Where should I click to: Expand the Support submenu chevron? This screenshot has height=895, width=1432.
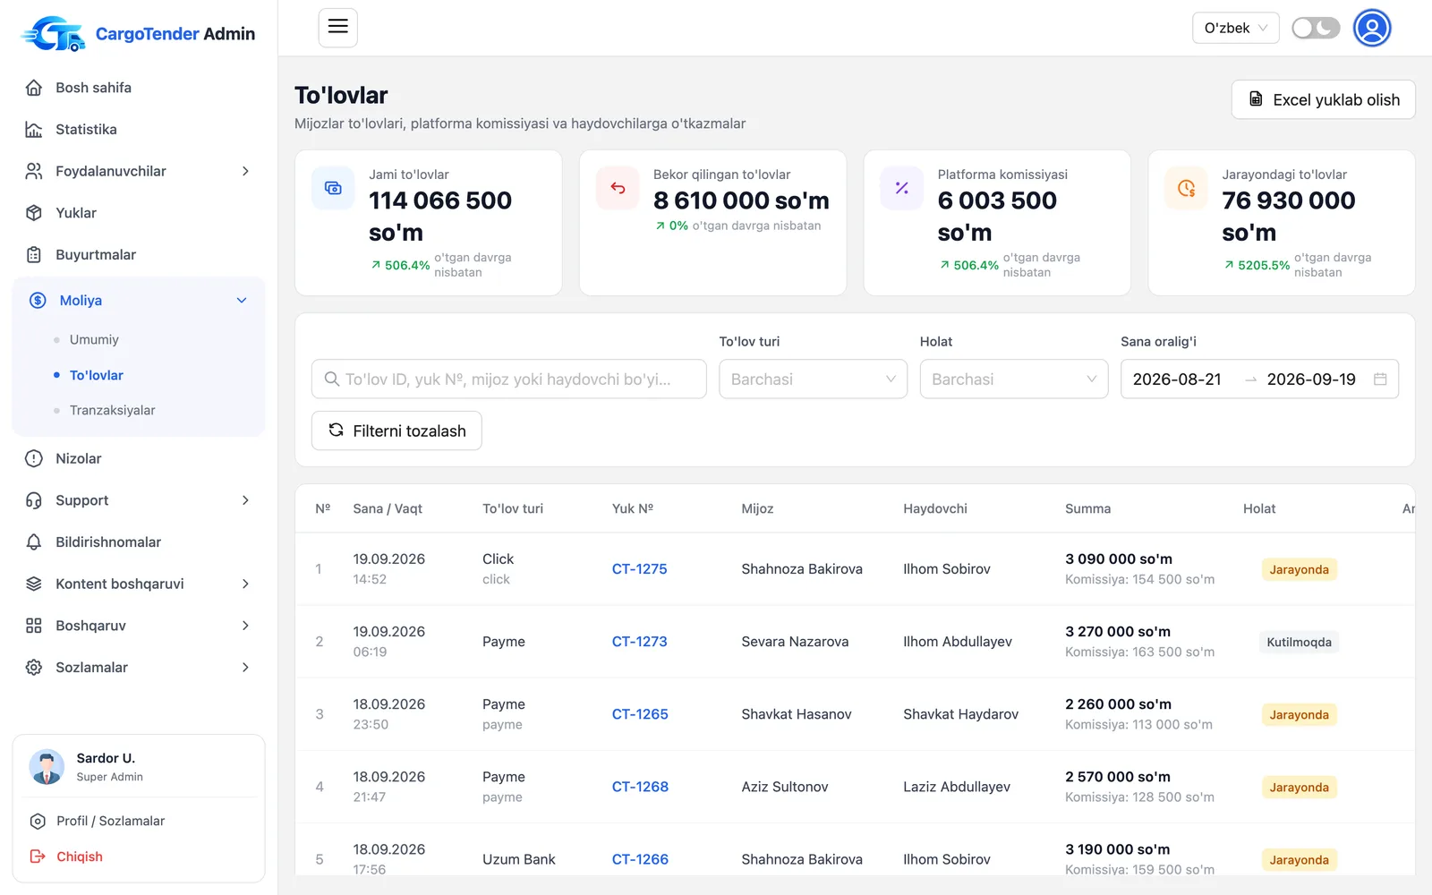pos(245,500)
